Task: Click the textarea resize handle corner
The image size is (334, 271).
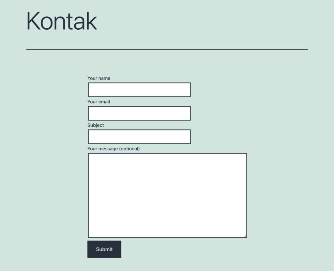Action: click(x=245, y=236)
